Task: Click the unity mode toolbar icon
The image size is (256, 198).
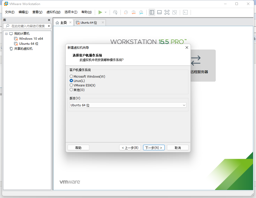Action: (175, 12)
